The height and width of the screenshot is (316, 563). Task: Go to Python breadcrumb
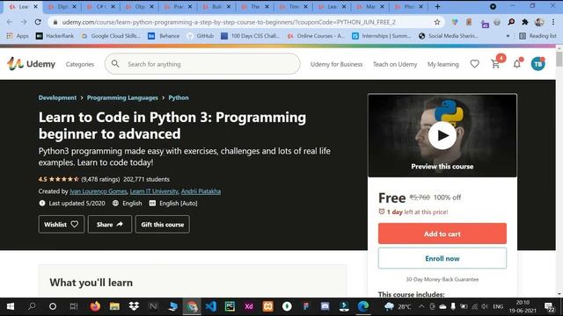[179, 97]
